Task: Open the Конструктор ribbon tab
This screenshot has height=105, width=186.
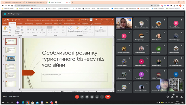Action: pyautogui.click(x=29, y=24)
